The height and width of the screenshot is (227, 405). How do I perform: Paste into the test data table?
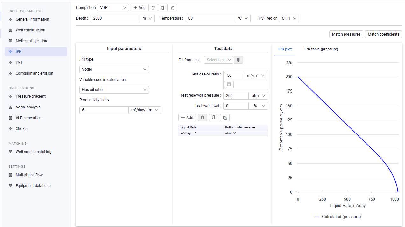click(x=225, y=118)
